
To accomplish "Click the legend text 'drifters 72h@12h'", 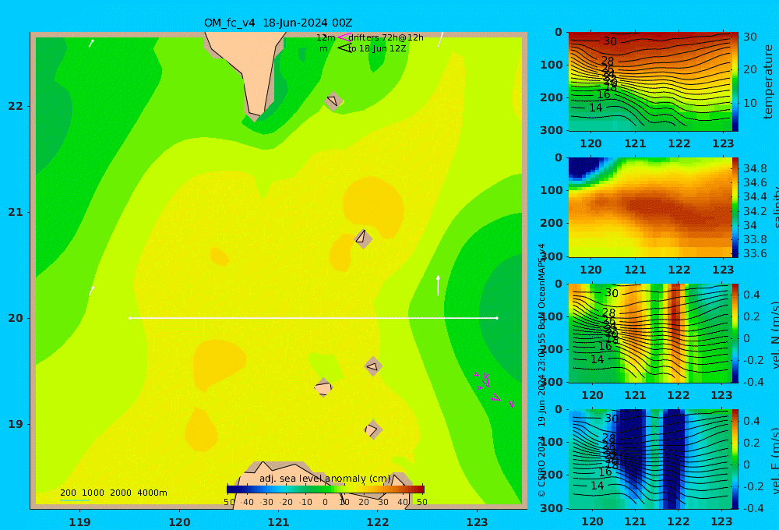I will [x=386, y=37].
